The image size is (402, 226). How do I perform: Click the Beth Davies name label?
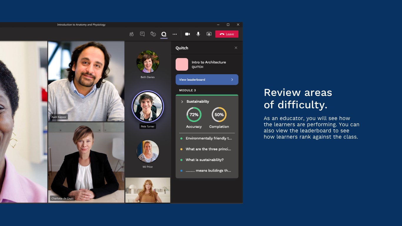pos(147,77)
